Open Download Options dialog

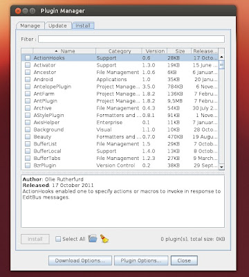80,260
